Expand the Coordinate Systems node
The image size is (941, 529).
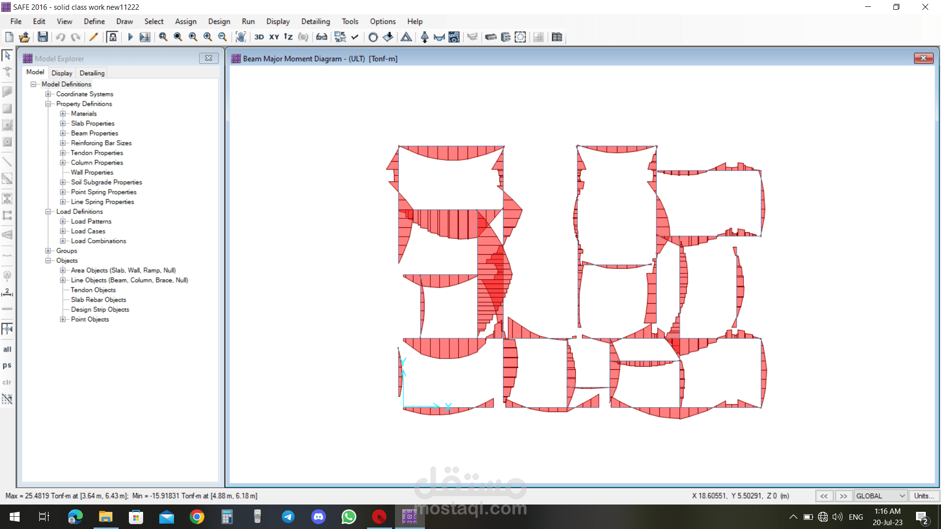click(48, 94)
